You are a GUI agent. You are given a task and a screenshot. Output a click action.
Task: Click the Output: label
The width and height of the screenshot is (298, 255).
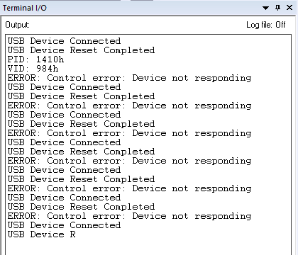pyautogui.click(x=18, y=25)
